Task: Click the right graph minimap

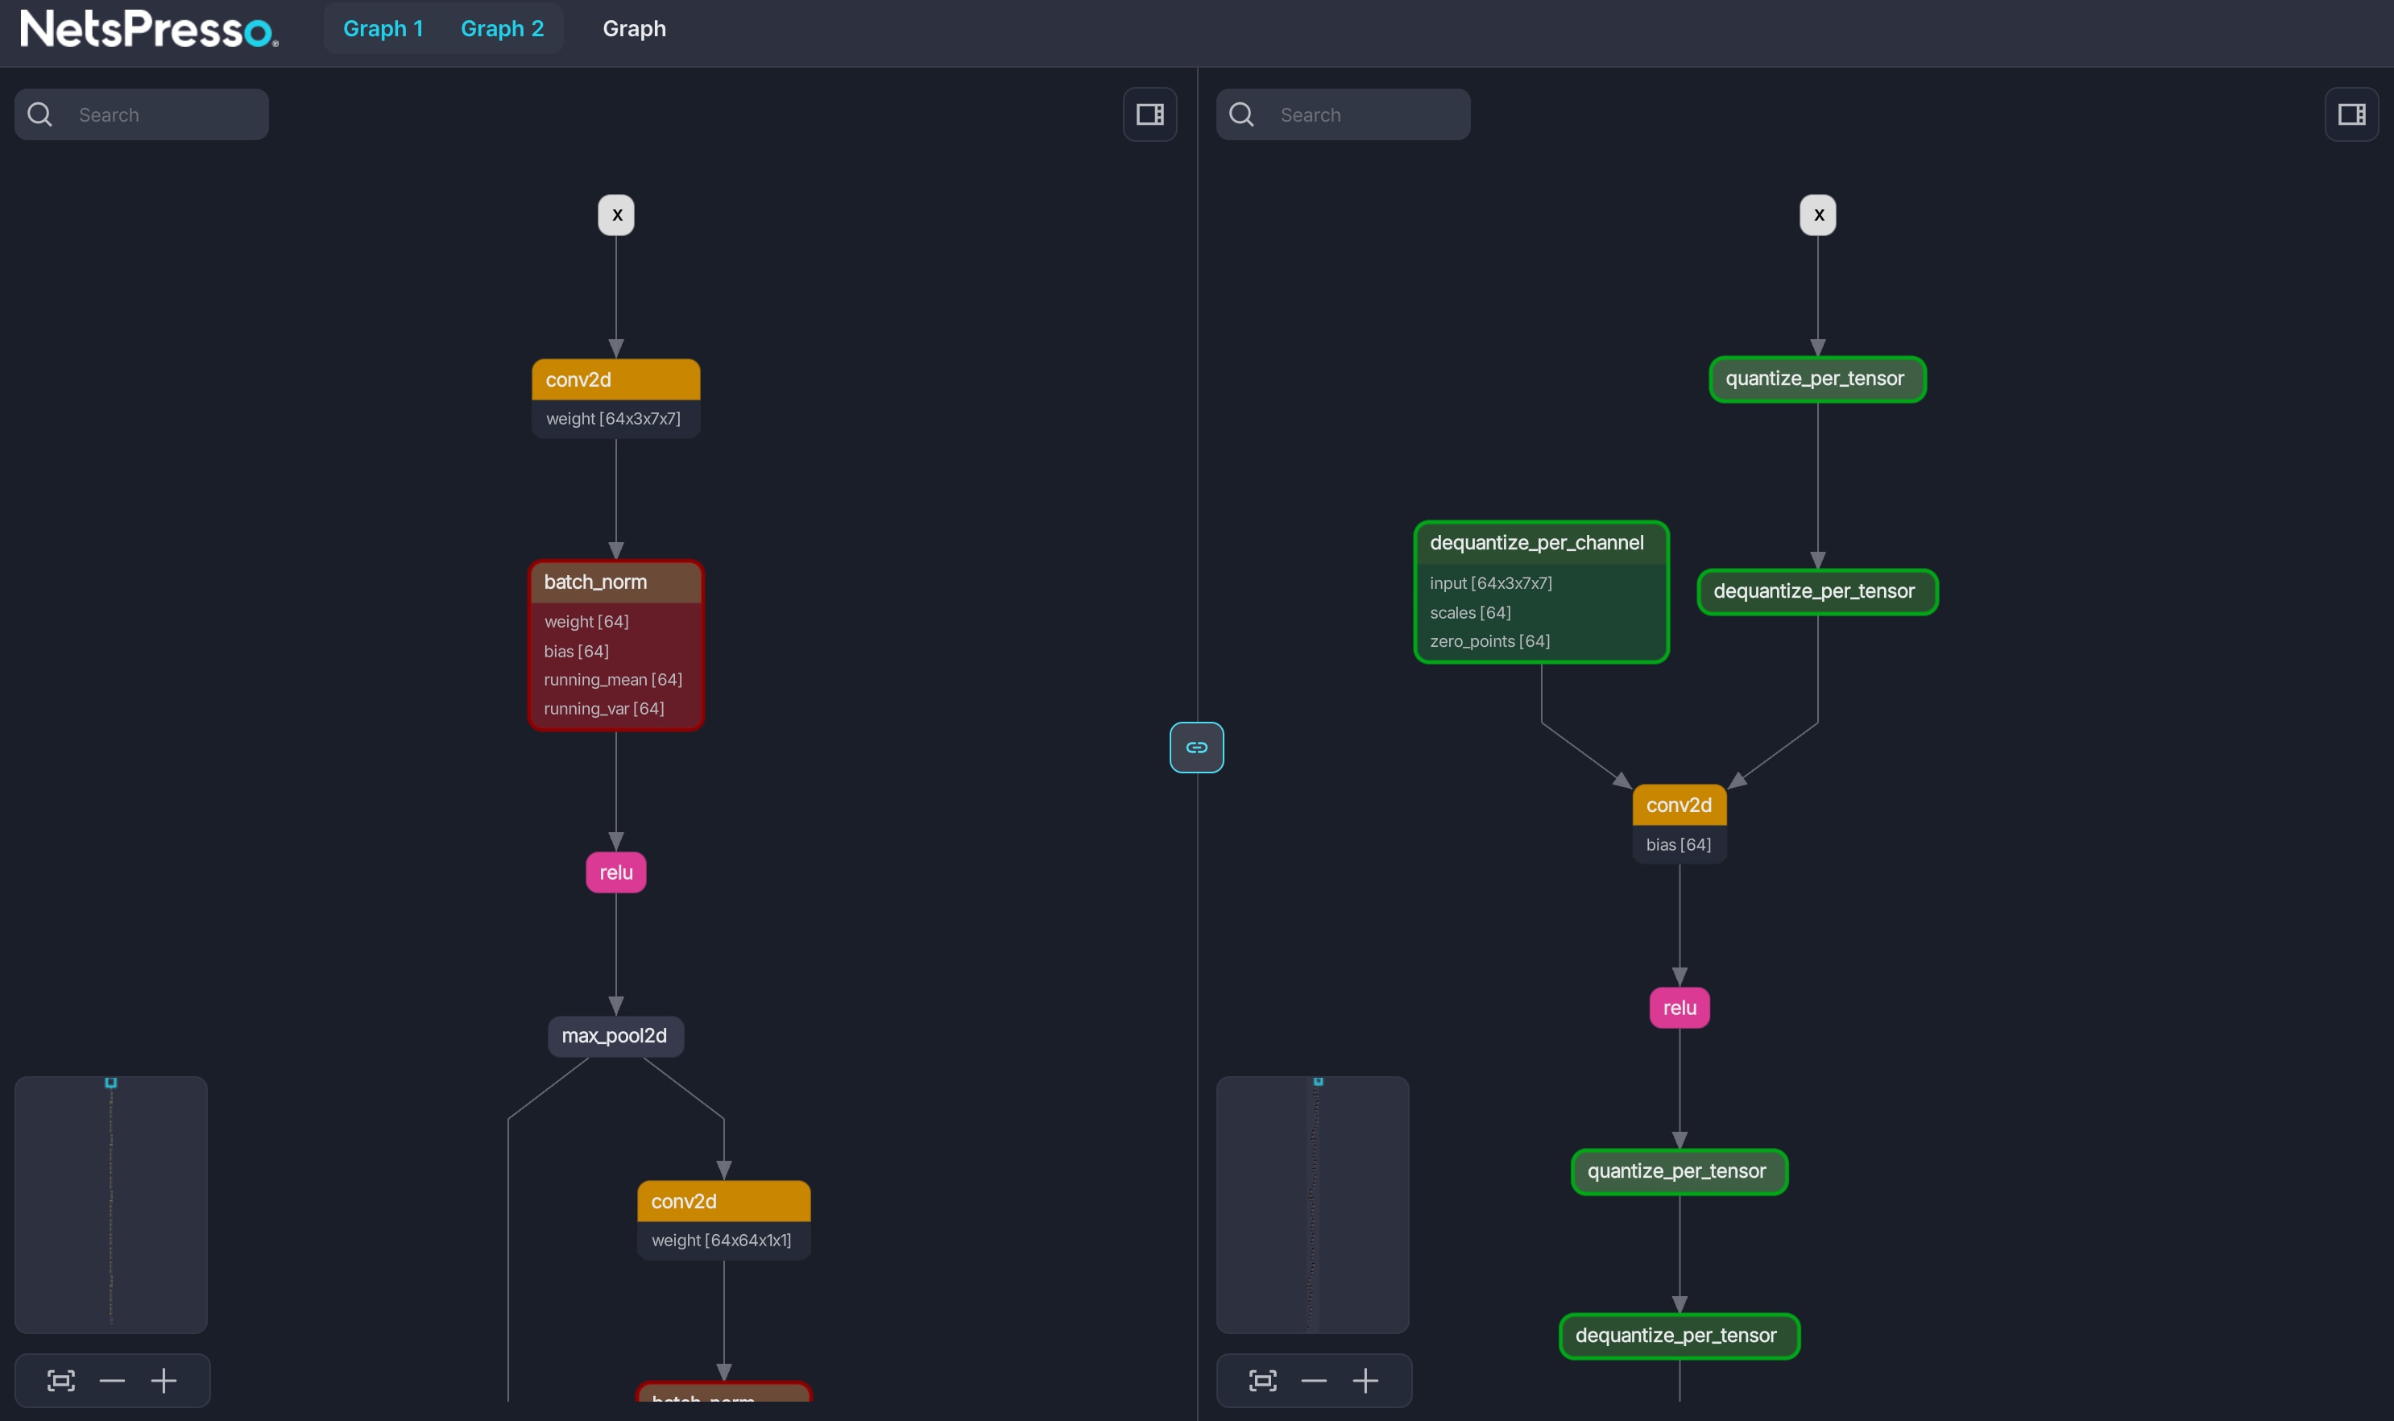Action: pyautogui.click(x=1312, y=1204)
